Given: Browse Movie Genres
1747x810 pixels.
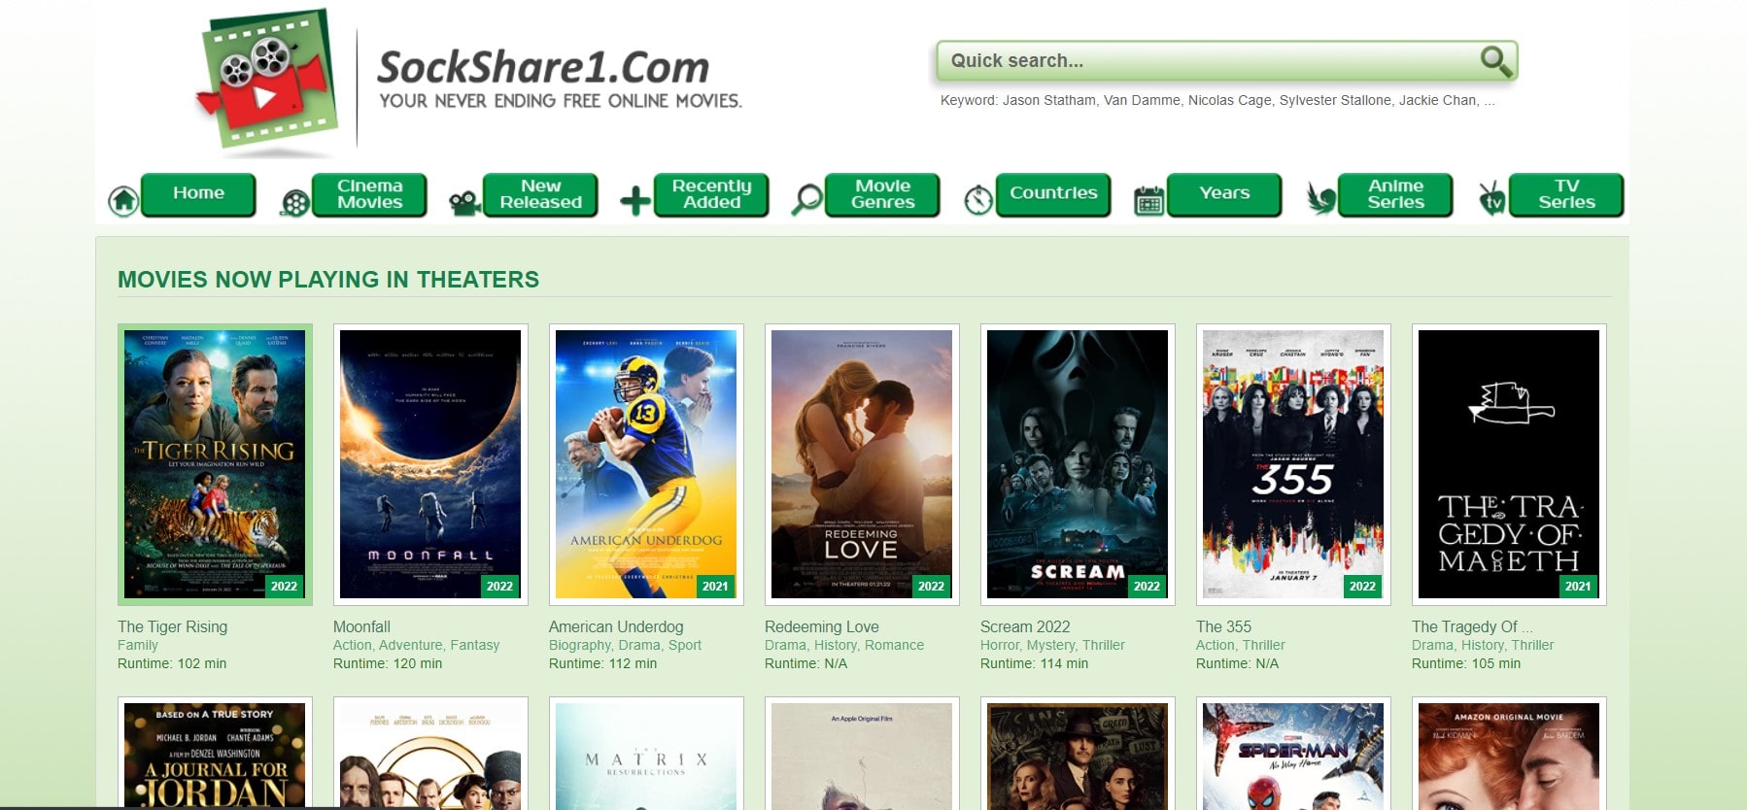Looking at the screenshot, I should click(x=882, y=194).
